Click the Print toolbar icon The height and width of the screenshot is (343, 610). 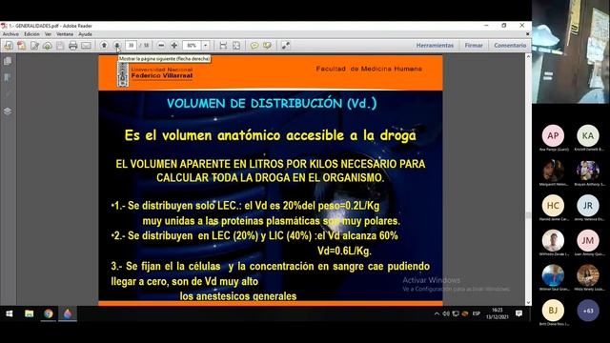coord(72,46)
